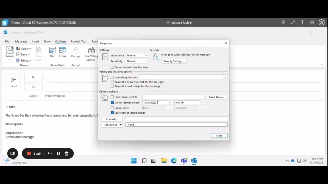Toggle Save copy of sent message
This screenshot has height=184, width=328.
click(x=112, y=113)
